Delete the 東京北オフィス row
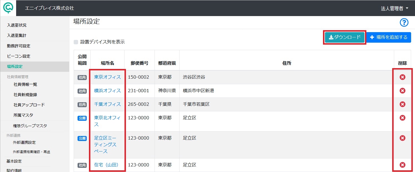Viewport: 415px width, 172px height. [x=402, y=118]
